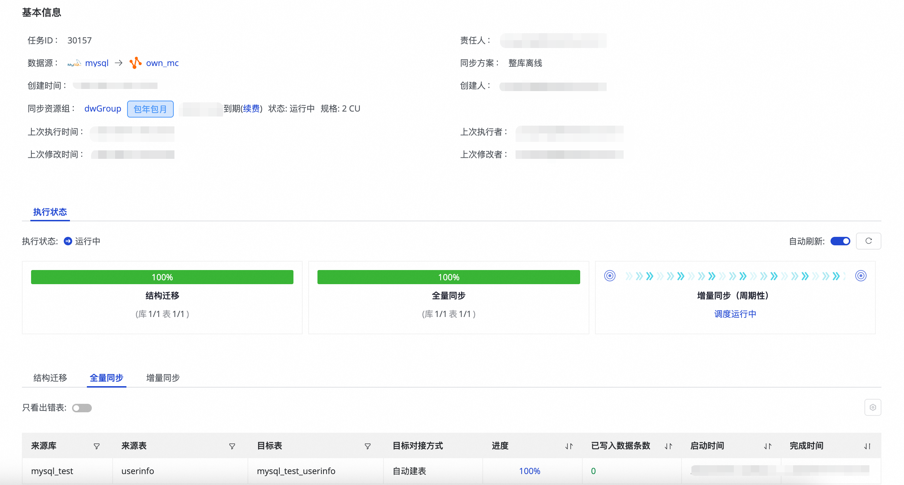Click the 自动建表 cell
This screenshot has width=904, height=485.
click(x=409, y=471)
